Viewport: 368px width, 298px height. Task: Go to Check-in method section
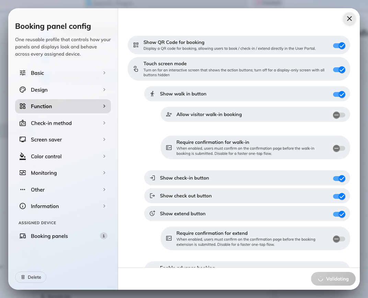[63, 123]
